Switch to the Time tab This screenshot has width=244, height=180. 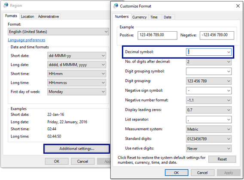pos(154,17)
